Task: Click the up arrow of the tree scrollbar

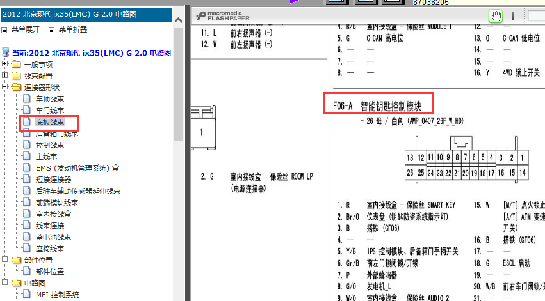Action: pos(178,20)
